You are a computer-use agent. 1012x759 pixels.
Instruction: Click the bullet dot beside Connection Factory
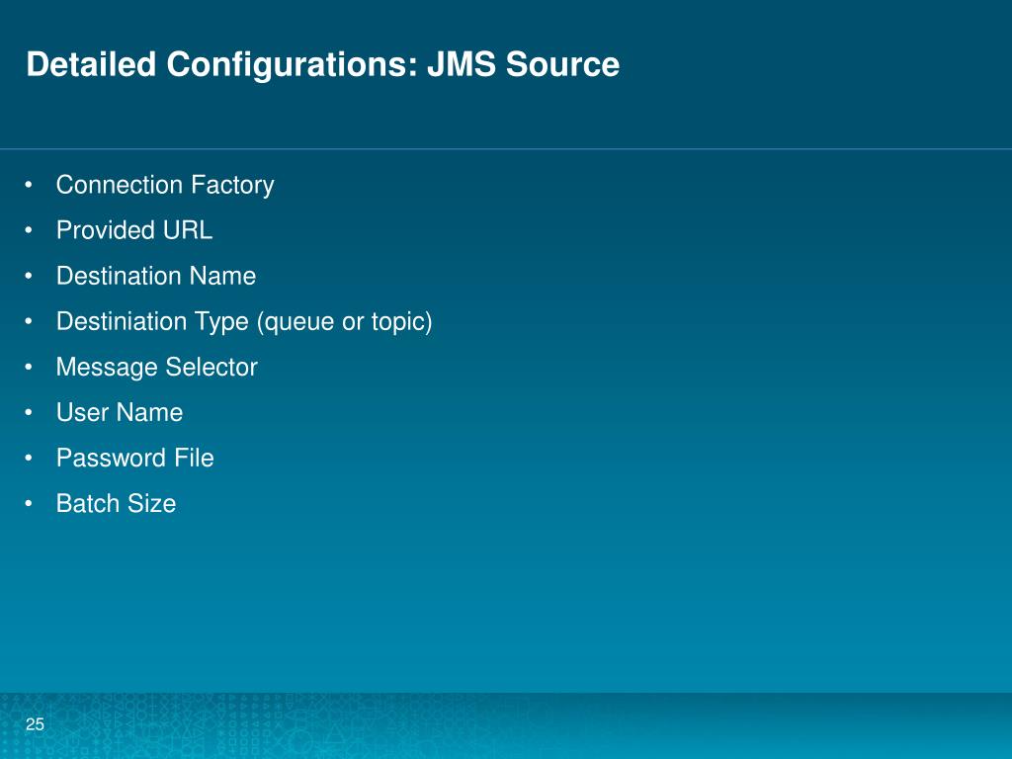[33, 186]
